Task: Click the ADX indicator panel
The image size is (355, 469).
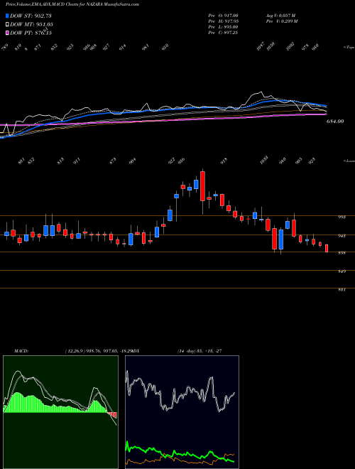Action: (x=182, y=412)
